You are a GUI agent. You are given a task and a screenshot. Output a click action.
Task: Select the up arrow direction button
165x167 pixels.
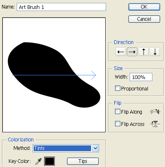click(x=143, y=52)
